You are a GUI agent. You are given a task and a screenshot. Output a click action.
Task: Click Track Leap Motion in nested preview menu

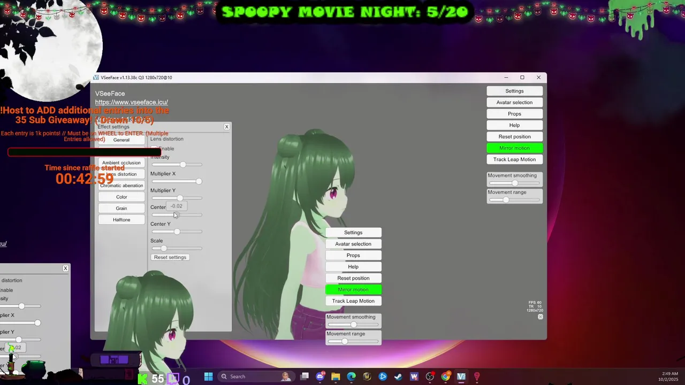coord(353,301)
